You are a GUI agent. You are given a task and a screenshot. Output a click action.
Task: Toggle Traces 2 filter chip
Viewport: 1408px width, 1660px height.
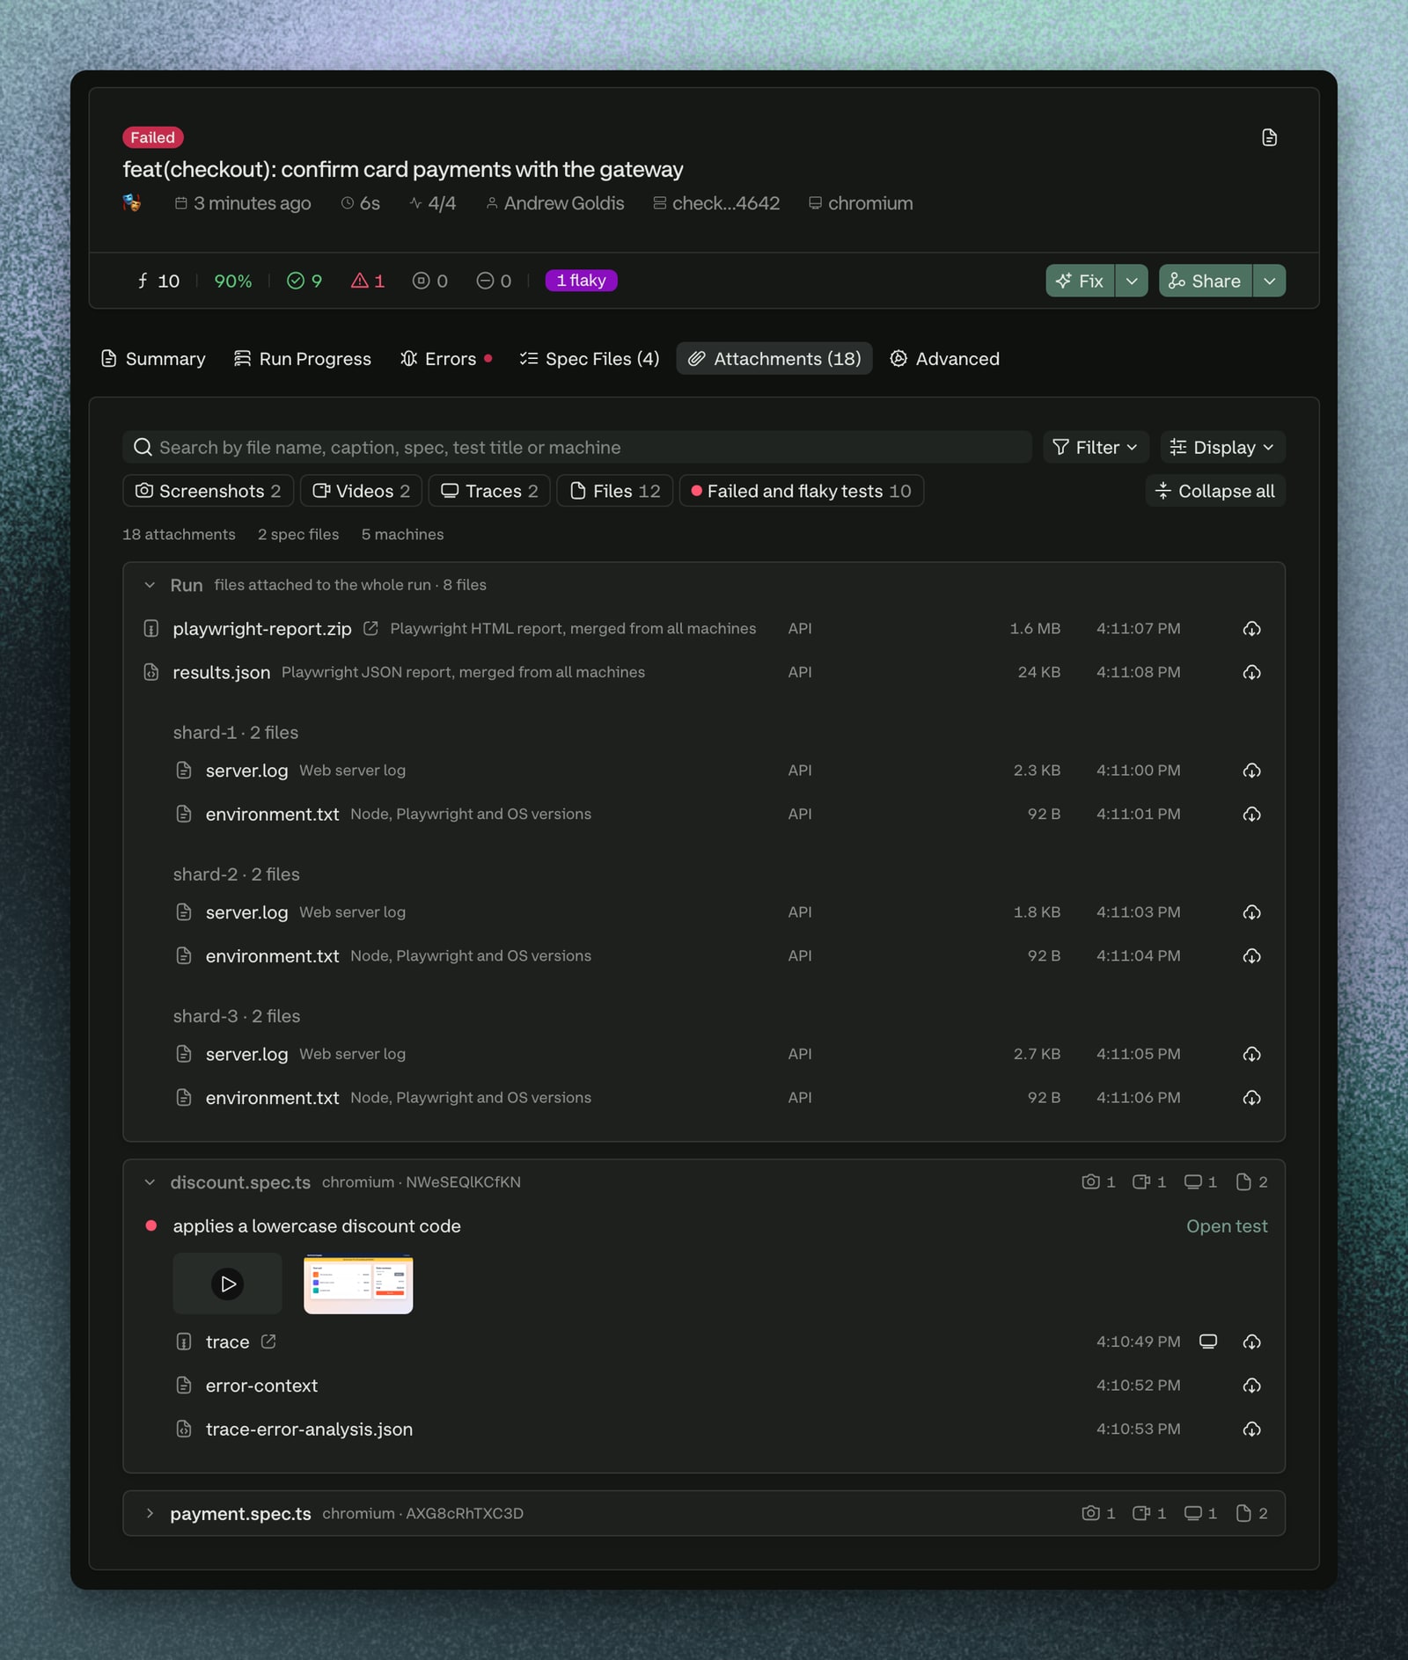click(x=489, y=491)
